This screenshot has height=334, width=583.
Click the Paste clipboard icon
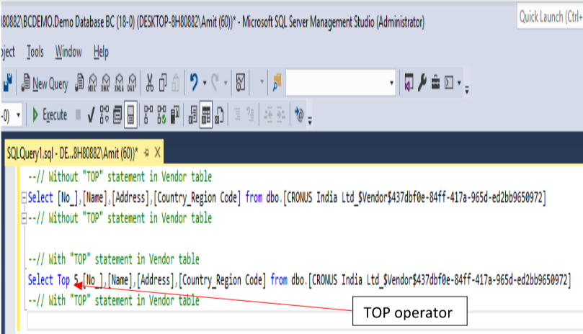pyautogui.click(x=176, y=83)
